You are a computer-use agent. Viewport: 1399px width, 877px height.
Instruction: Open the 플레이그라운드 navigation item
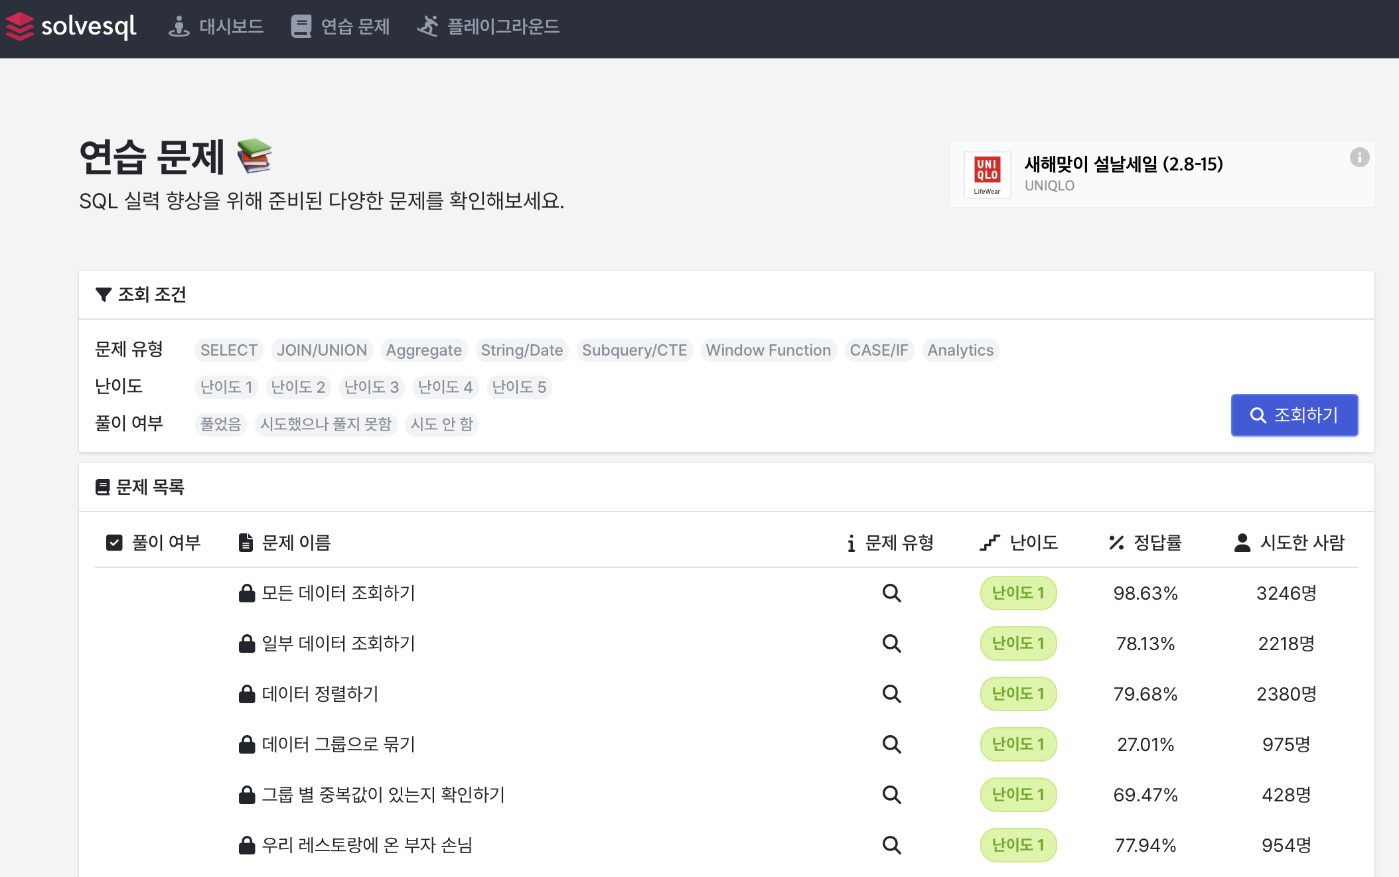pos(488,27)
